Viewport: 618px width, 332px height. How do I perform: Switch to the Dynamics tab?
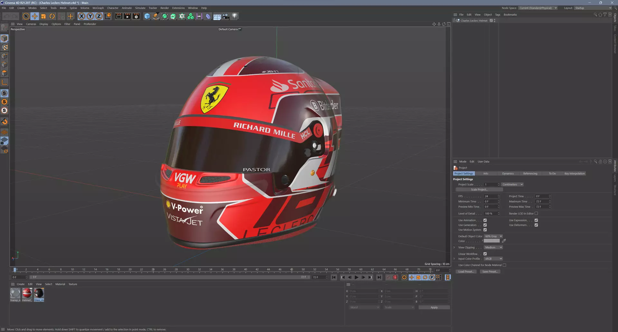508,174
